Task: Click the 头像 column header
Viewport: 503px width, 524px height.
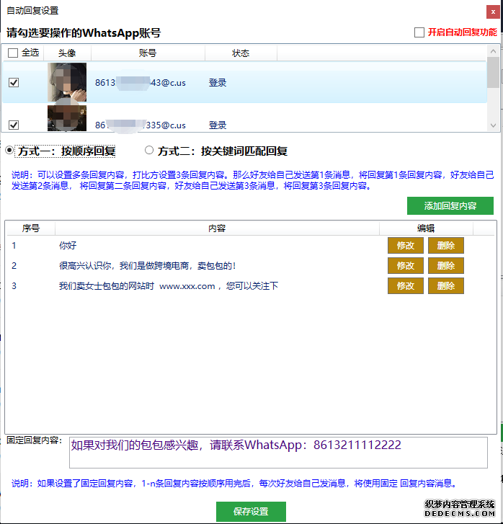Action: point(67,53)
